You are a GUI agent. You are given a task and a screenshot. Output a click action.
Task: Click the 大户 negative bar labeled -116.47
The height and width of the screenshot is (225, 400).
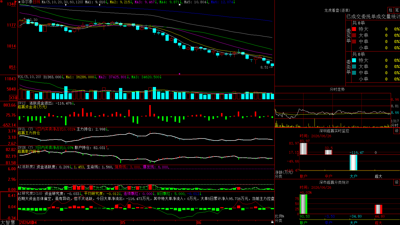[x=353, y=162]
